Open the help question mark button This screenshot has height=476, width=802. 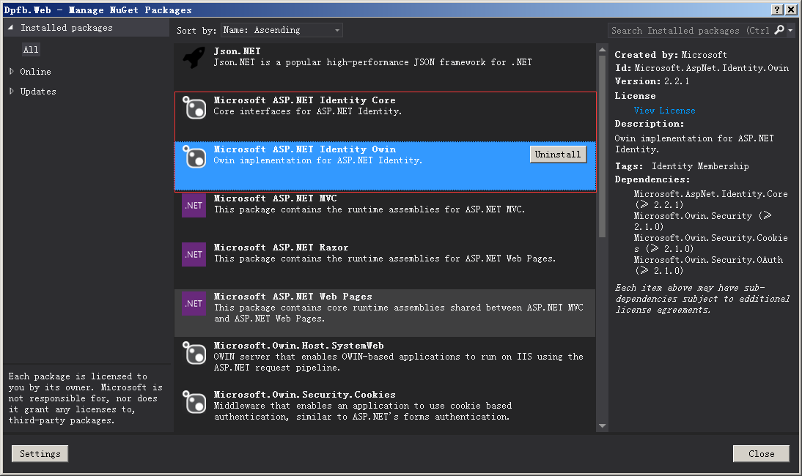(777, 10)
